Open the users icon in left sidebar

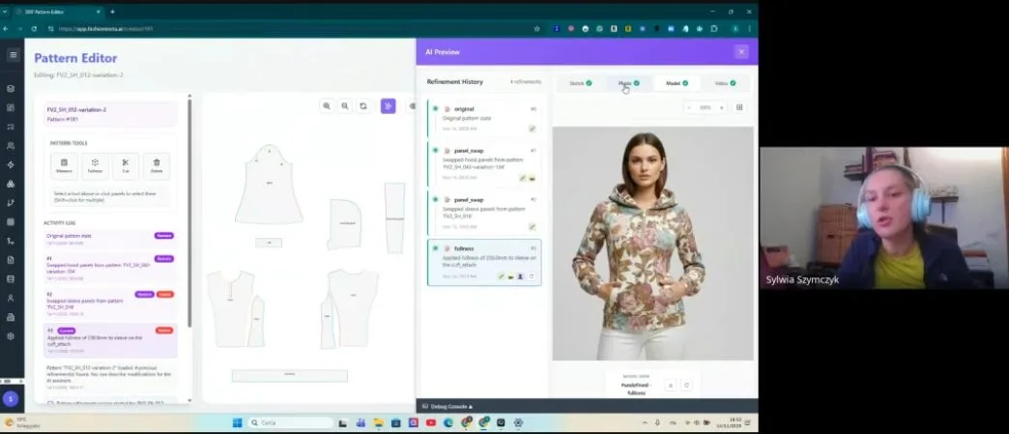tap(11, 146)
